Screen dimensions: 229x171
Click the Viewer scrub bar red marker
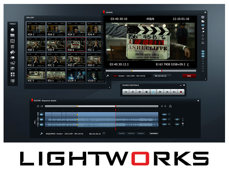pyautogui.click(x=162, y=71)
